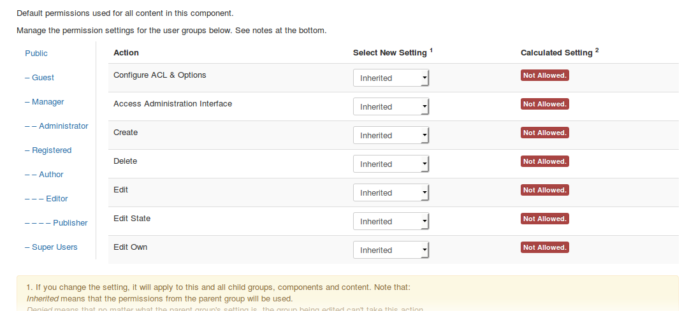The image size is (689, 311).
Task: Open the Create permission dropdown
Action: (391, 136)
